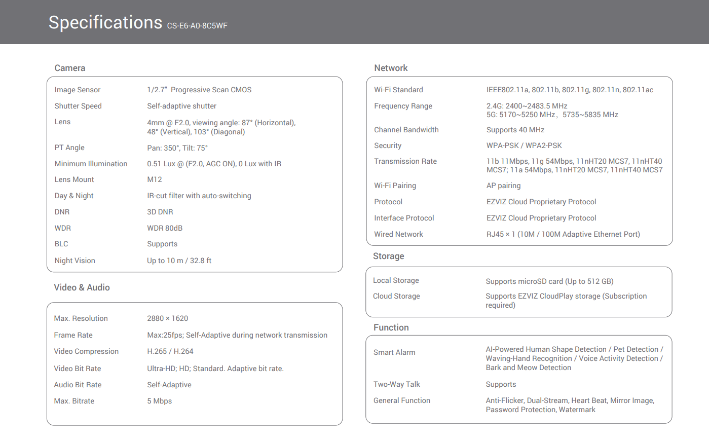This screenshot has height=441, width=709.
Task: Select 'Up to 10 m / 32.8 ft' value
Action: [x=179, y=261]
